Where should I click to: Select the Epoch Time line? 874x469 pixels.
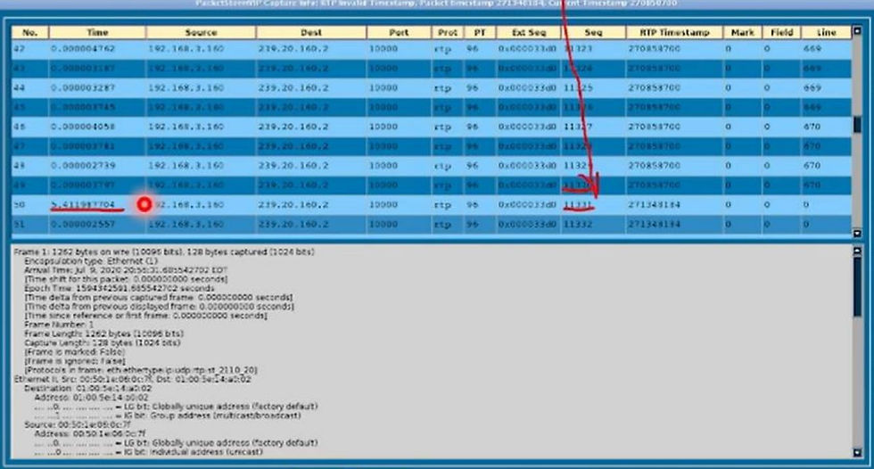coord(119,288)
